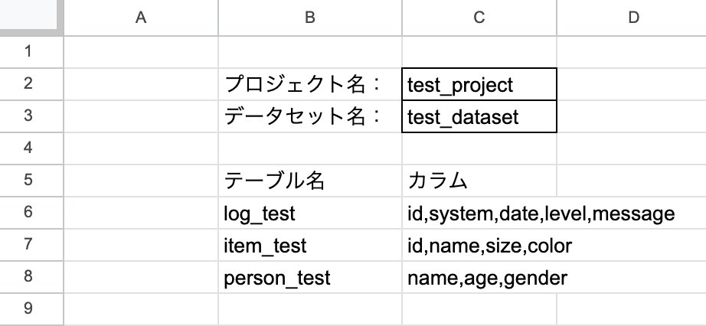Click the カラム header cell

[479, 181]
